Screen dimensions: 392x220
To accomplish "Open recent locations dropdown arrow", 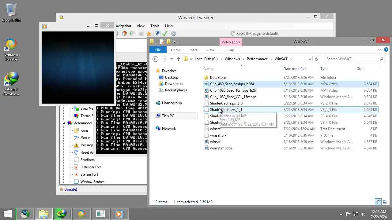I will coord(171,59).
